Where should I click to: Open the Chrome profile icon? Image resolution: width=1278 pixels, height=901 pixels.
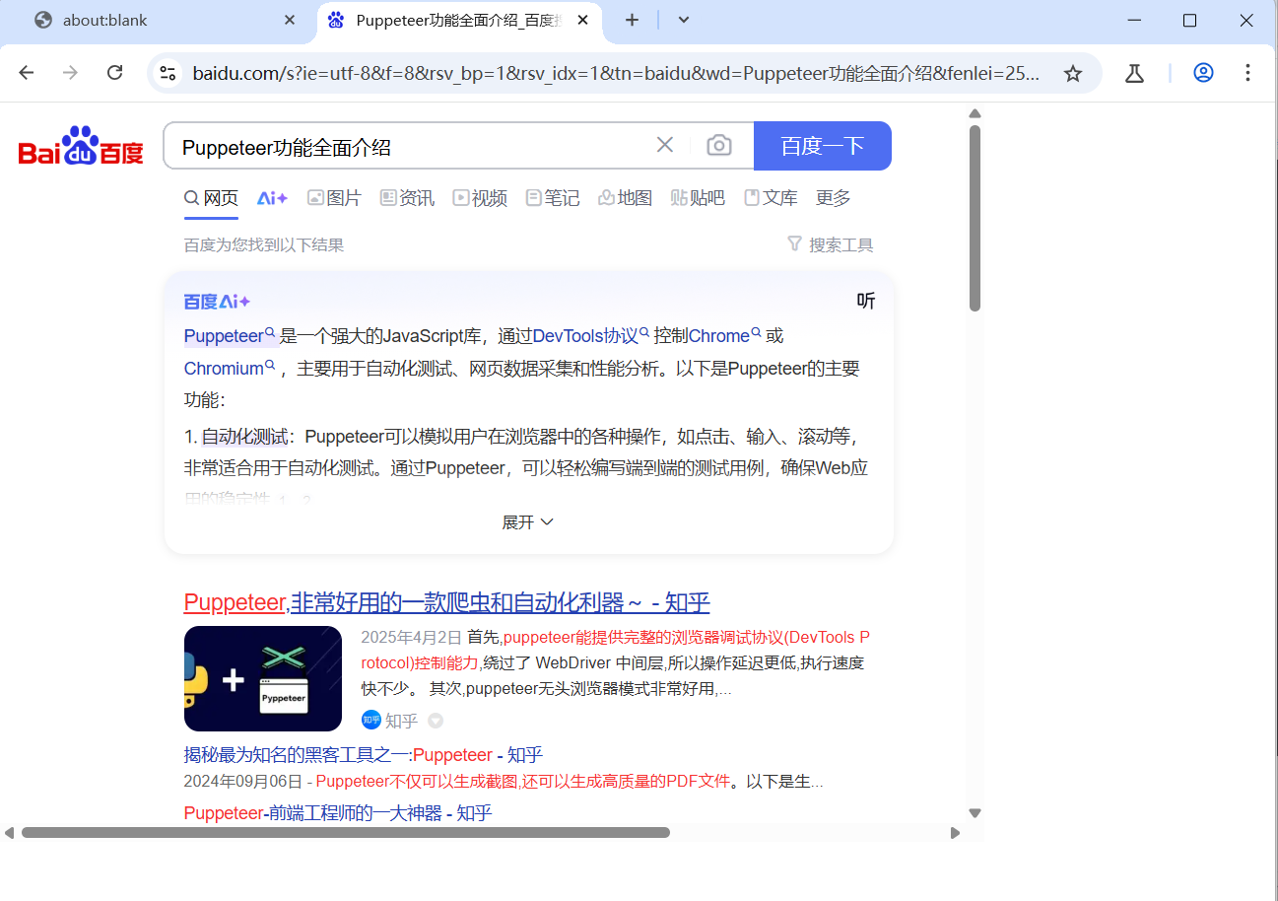1203,73
